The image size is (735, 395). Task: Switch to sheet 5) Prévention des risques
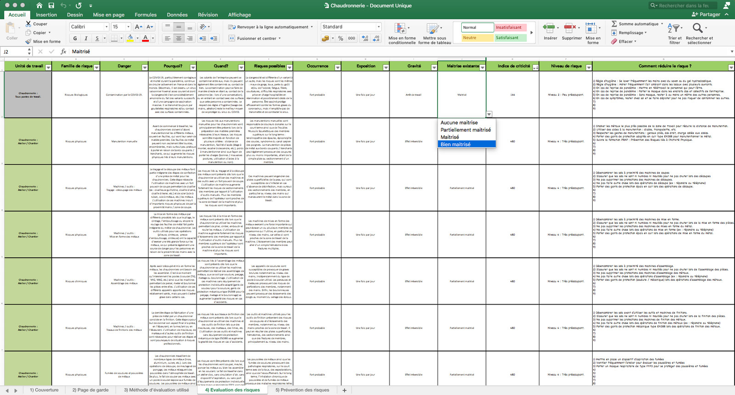pos(302,390)
